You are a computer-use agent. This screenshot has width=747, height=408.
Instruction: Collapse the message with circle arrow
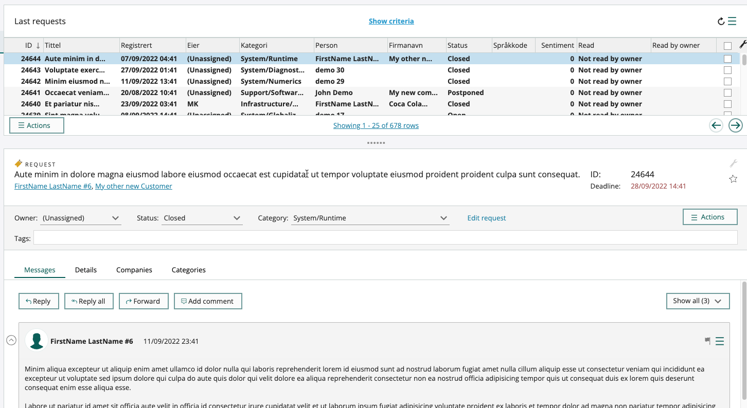11,340
